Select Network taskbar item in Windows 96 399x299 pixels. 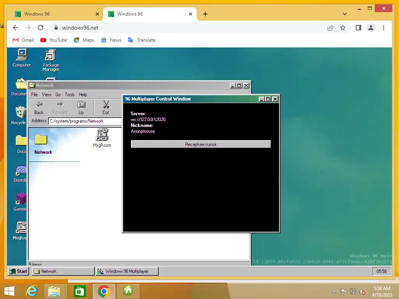coord(63,271)
